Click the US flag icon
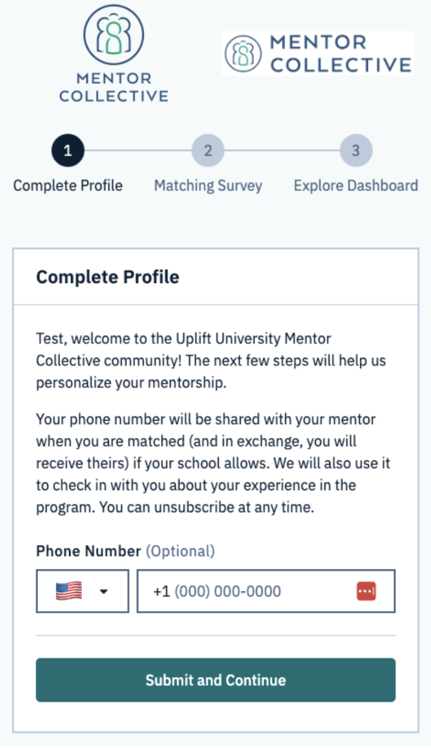 click(68, 591)
